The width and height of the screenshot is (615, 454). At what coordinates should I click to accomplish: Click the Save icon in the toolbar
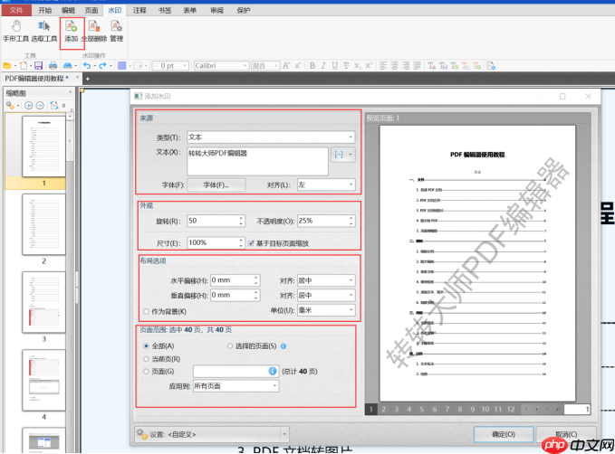tap(38, 66)
